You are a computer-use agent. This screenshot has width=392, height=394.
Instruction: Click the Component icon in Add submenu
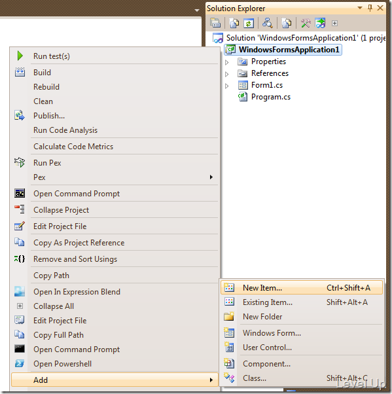click(x=229, y=363)
